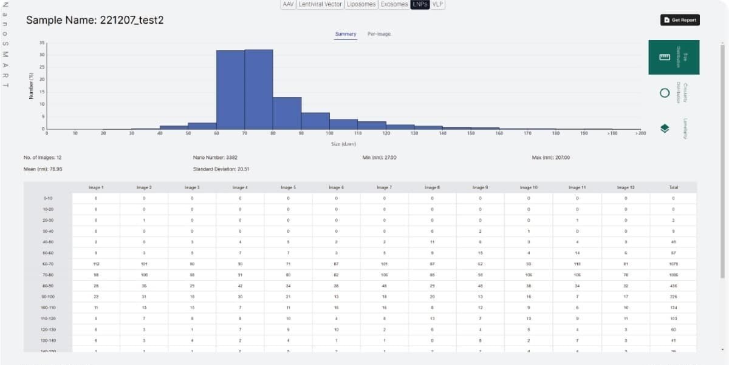The width and height of the screenshot is (729, 365).
Task: Switch to the AAV sample type
Action: 289,4
